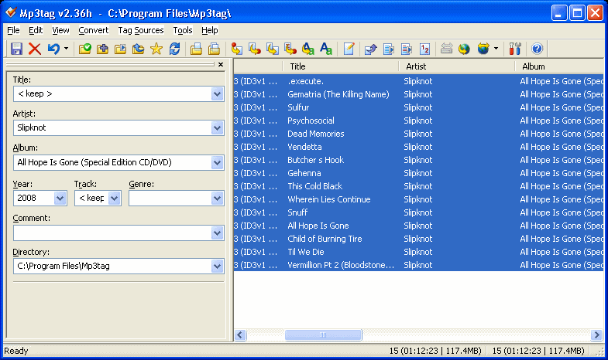The width and height of the screenshot is (608, 360).
Task: Expand the Album field dropdown arrow
Action: [x=217, y=163]
